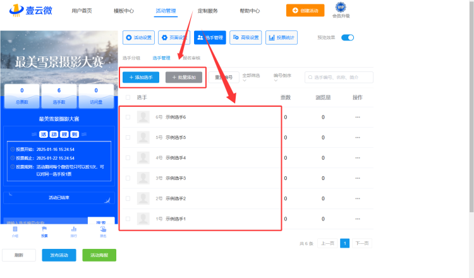474x278 pixels.
Task: Check the box for 示例选手1
Action: click(128, 219)
